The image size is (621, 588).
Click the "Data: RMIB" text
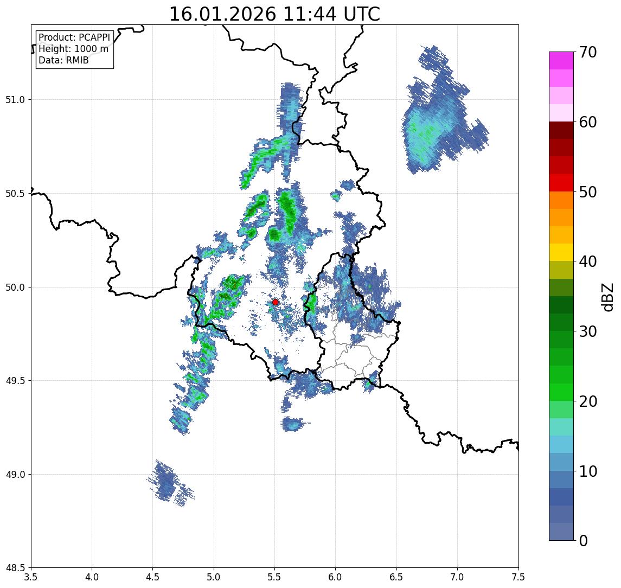coord(63,60)
